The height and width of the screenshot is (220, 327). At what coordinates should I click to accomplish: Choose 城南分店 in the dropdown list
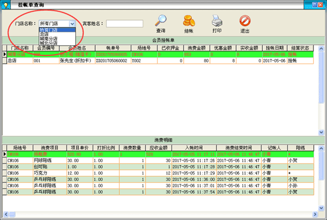pyautogui.click(x=57, y=39)
